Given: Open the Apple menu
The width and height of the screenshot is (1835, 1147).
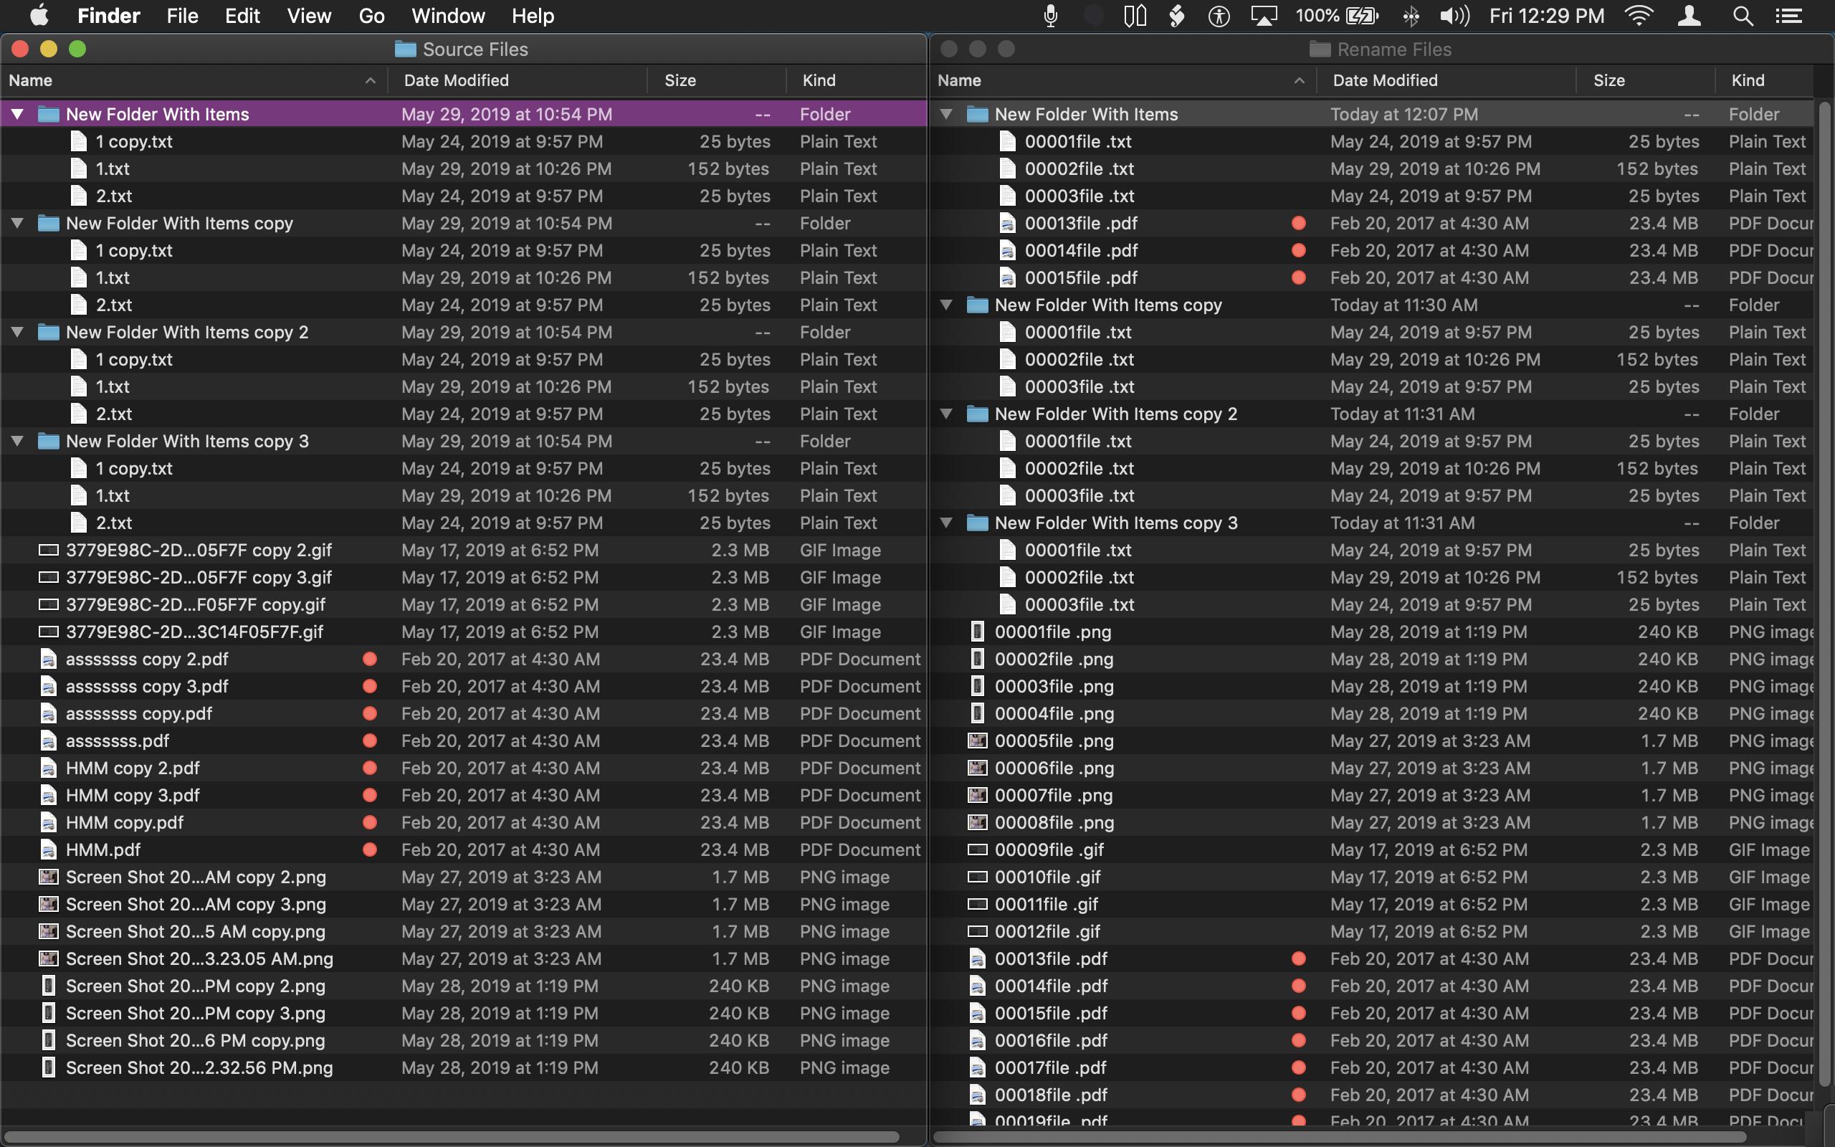Looking at the screenshot, I should point(39,15).
